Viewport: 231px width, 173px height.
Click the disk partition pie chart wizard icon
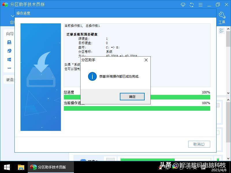point(10,51)
